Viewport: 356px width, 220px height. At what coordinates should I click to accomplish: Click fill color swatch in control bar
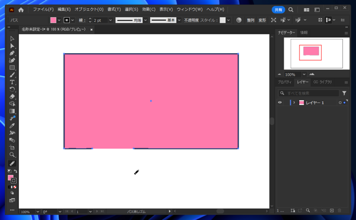[53, 20]
